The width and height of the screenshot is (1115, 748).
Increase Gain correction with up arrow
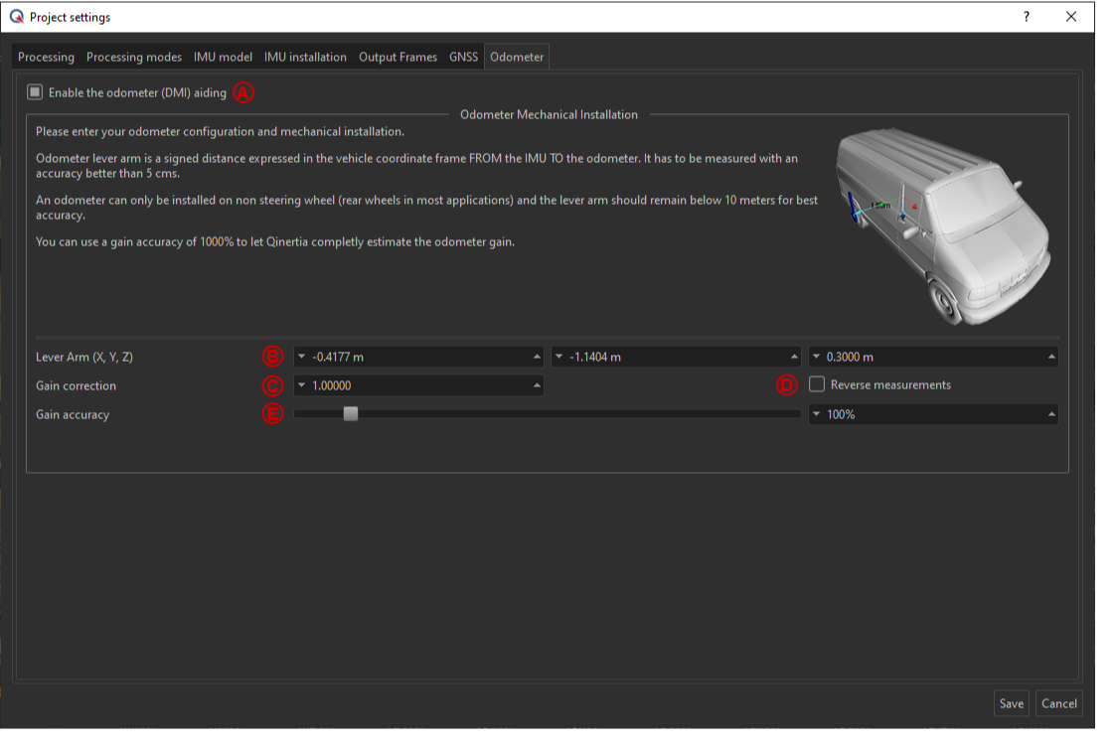click(537, 385)
